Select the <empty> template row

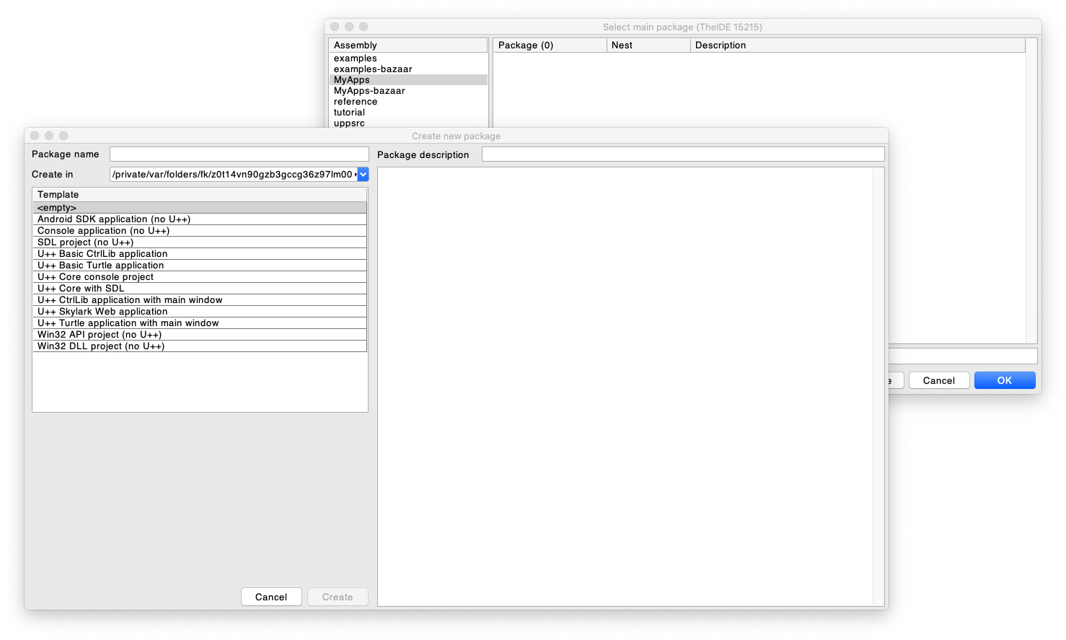point(200,208)
